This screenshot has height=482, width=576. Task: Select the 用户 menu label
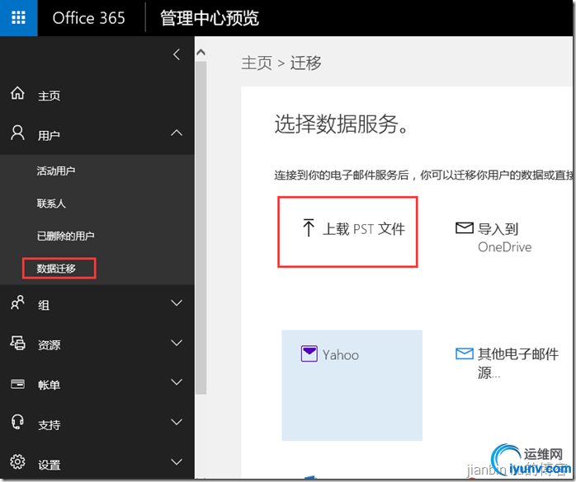click(x=49, y=135)
